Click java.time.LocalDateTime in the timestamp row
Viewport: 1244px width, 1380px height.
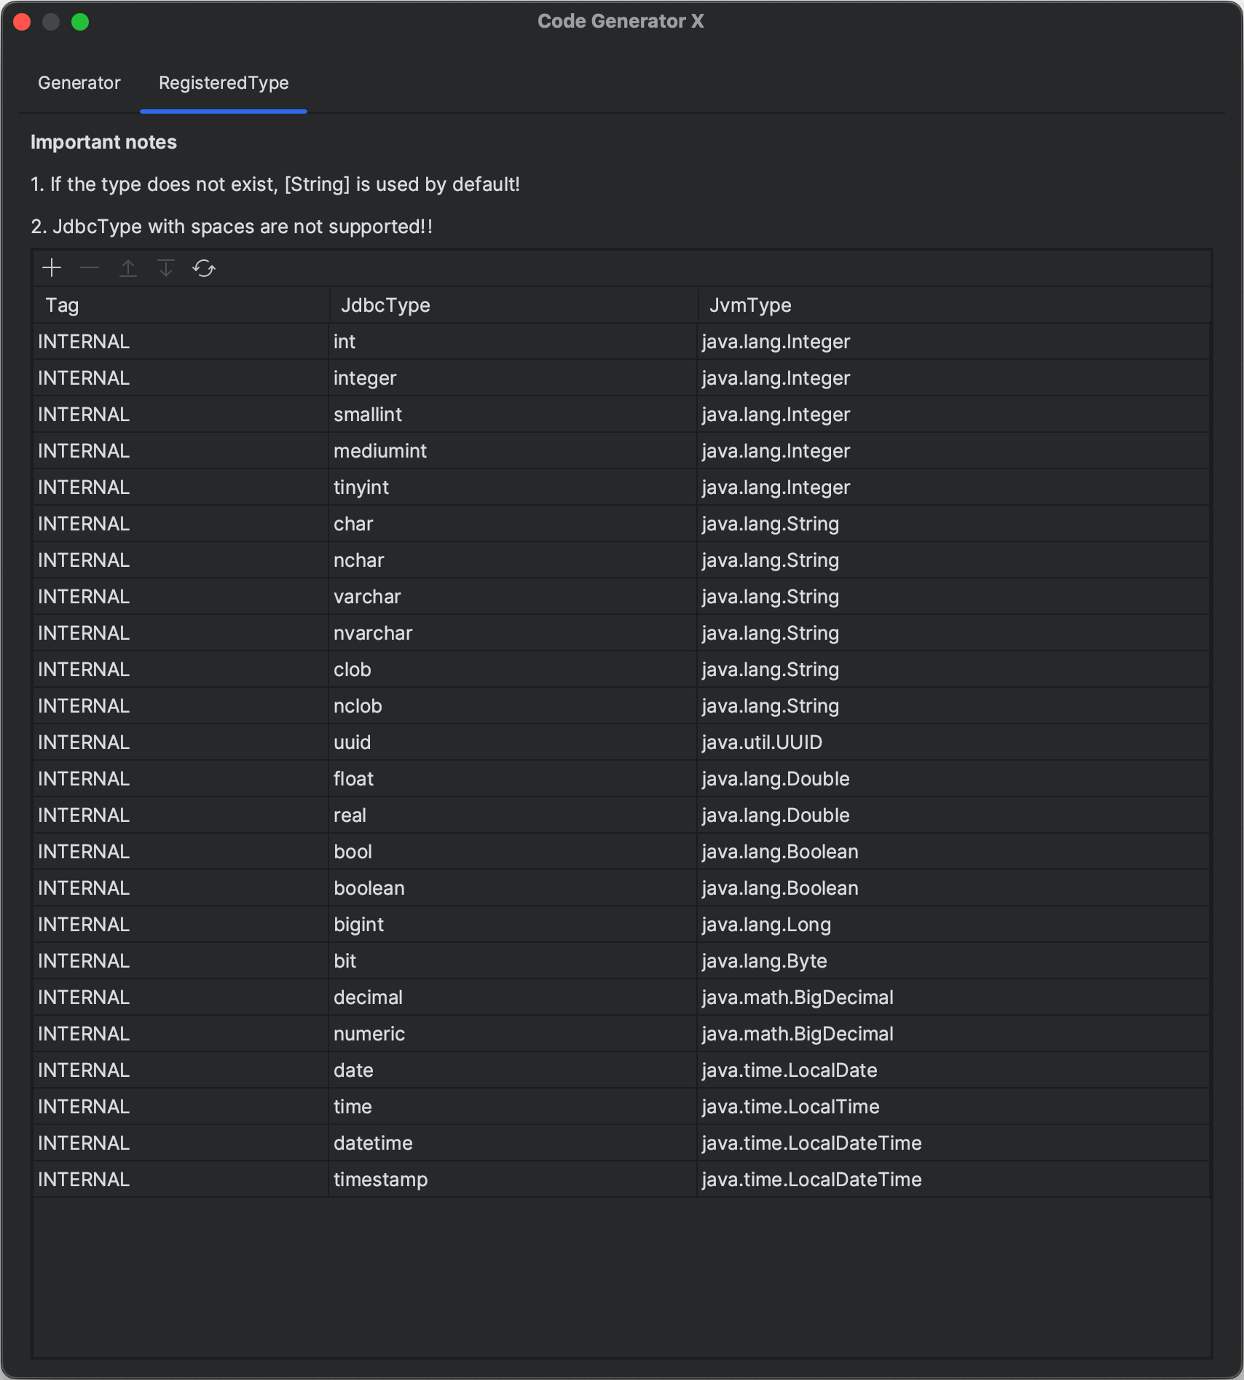953,1180
